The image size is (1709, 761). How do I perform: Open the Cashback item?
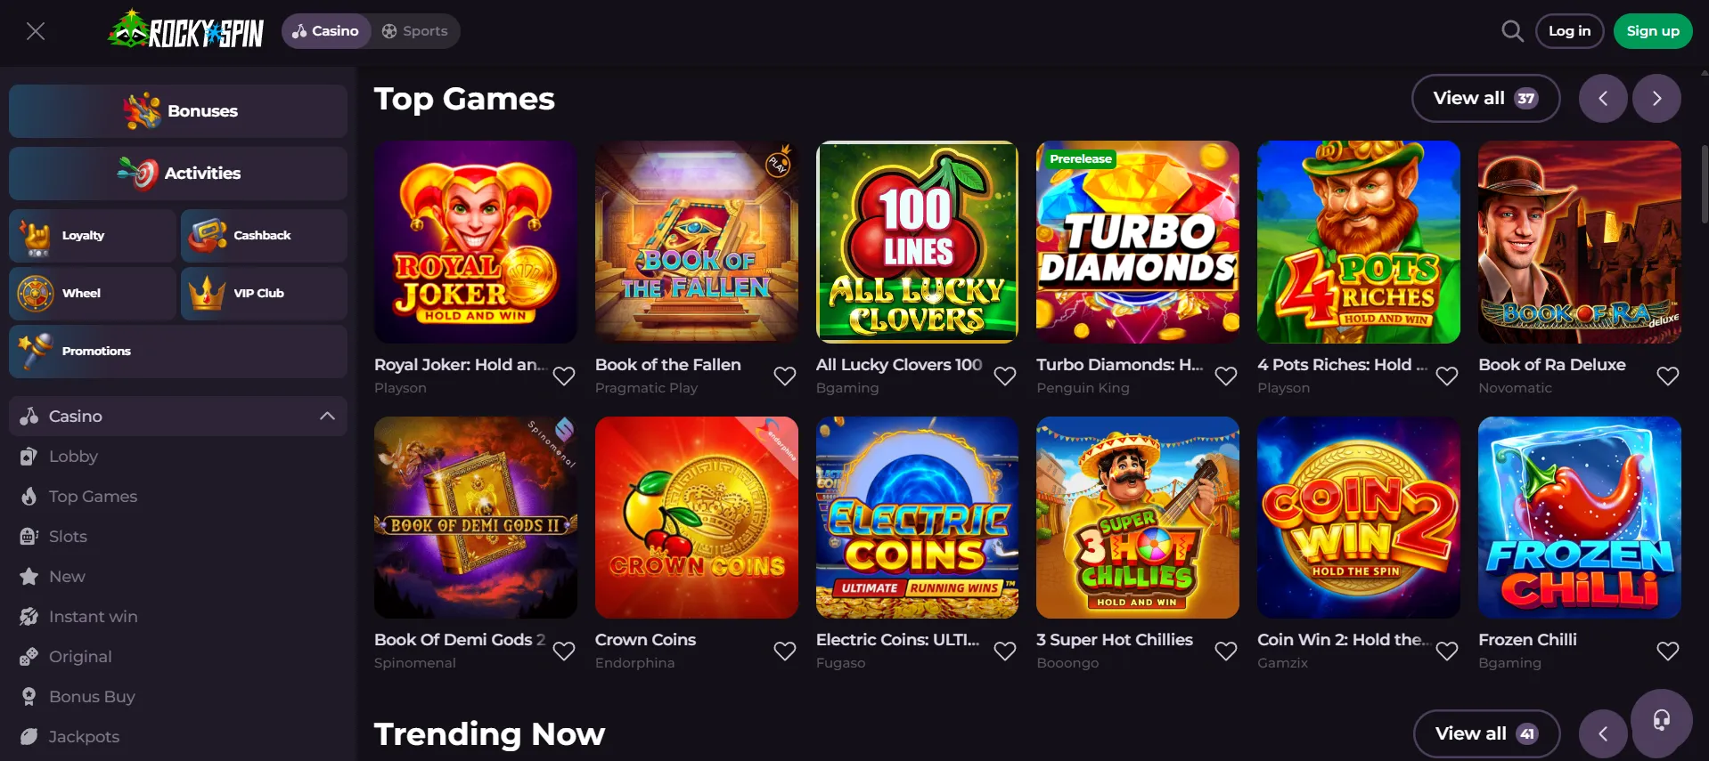click(264, 235)
